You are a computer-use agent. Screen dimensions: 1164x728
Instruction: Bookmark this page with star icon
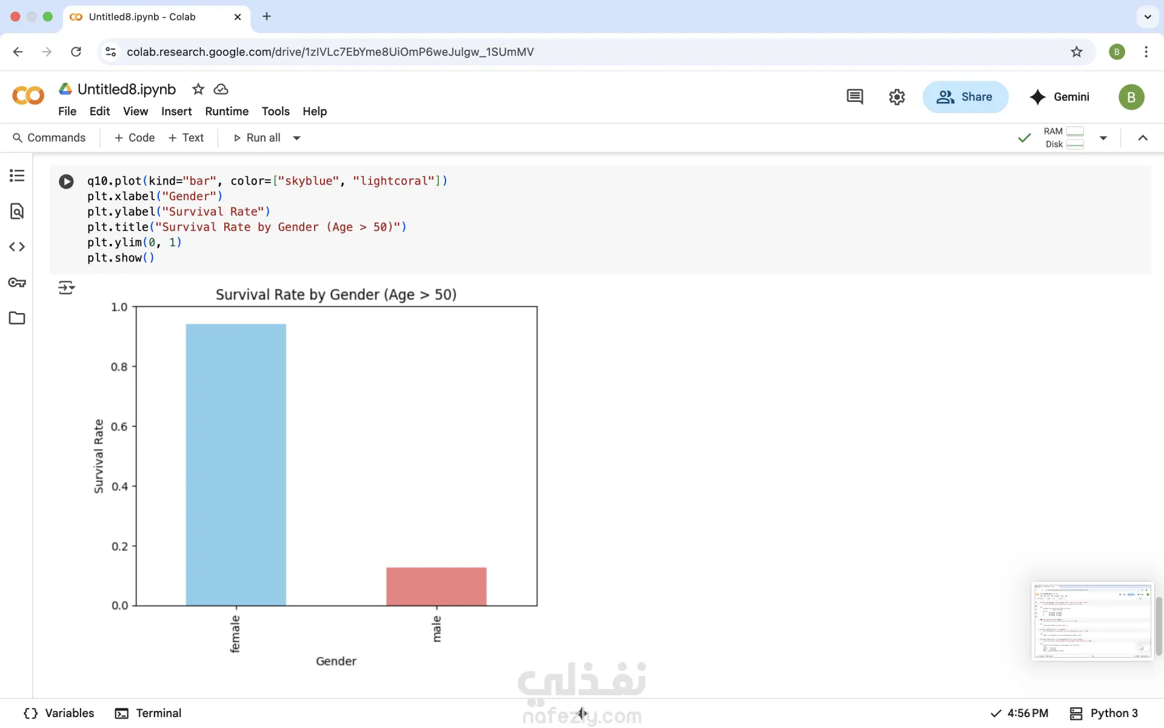click(1076, 52)
